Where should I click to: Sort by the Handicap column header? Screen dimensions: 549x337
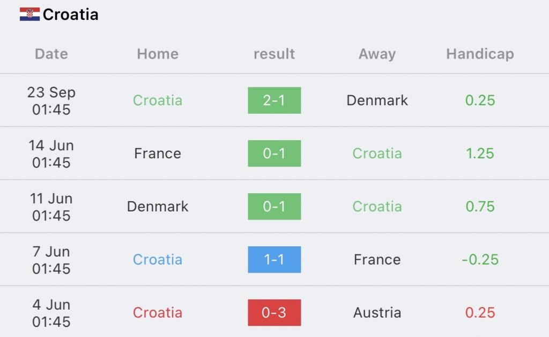480,54
